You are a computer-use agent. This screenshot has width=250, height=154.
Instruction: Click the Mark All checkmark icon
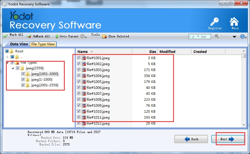point(5,36)
